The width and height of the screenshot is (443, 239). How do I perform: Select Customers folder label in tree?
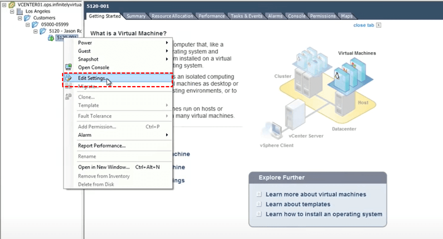click(44, 18)
